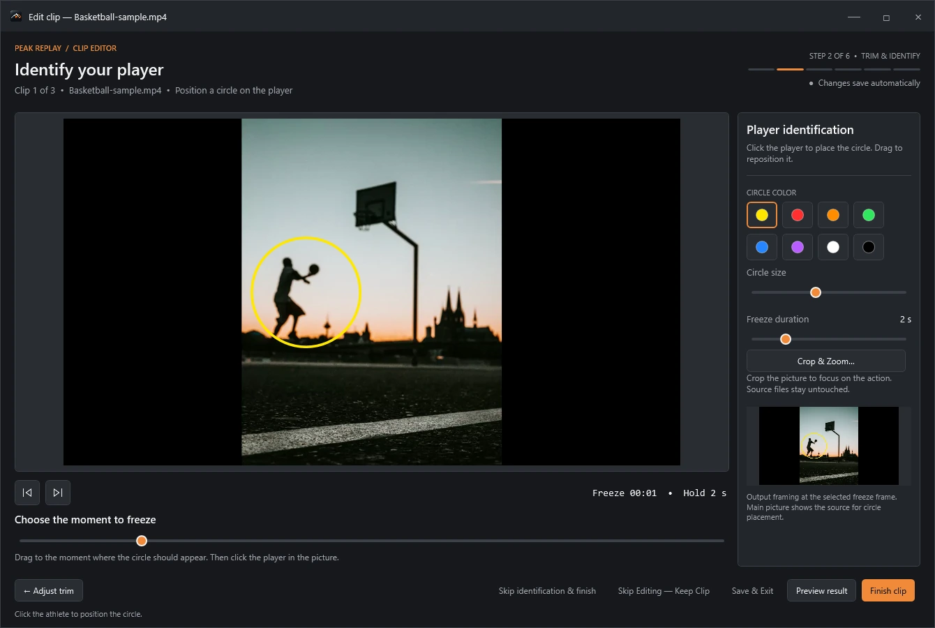Click the 'Hold 2 s' readout
935x628 pixels.
coord(705,493)
